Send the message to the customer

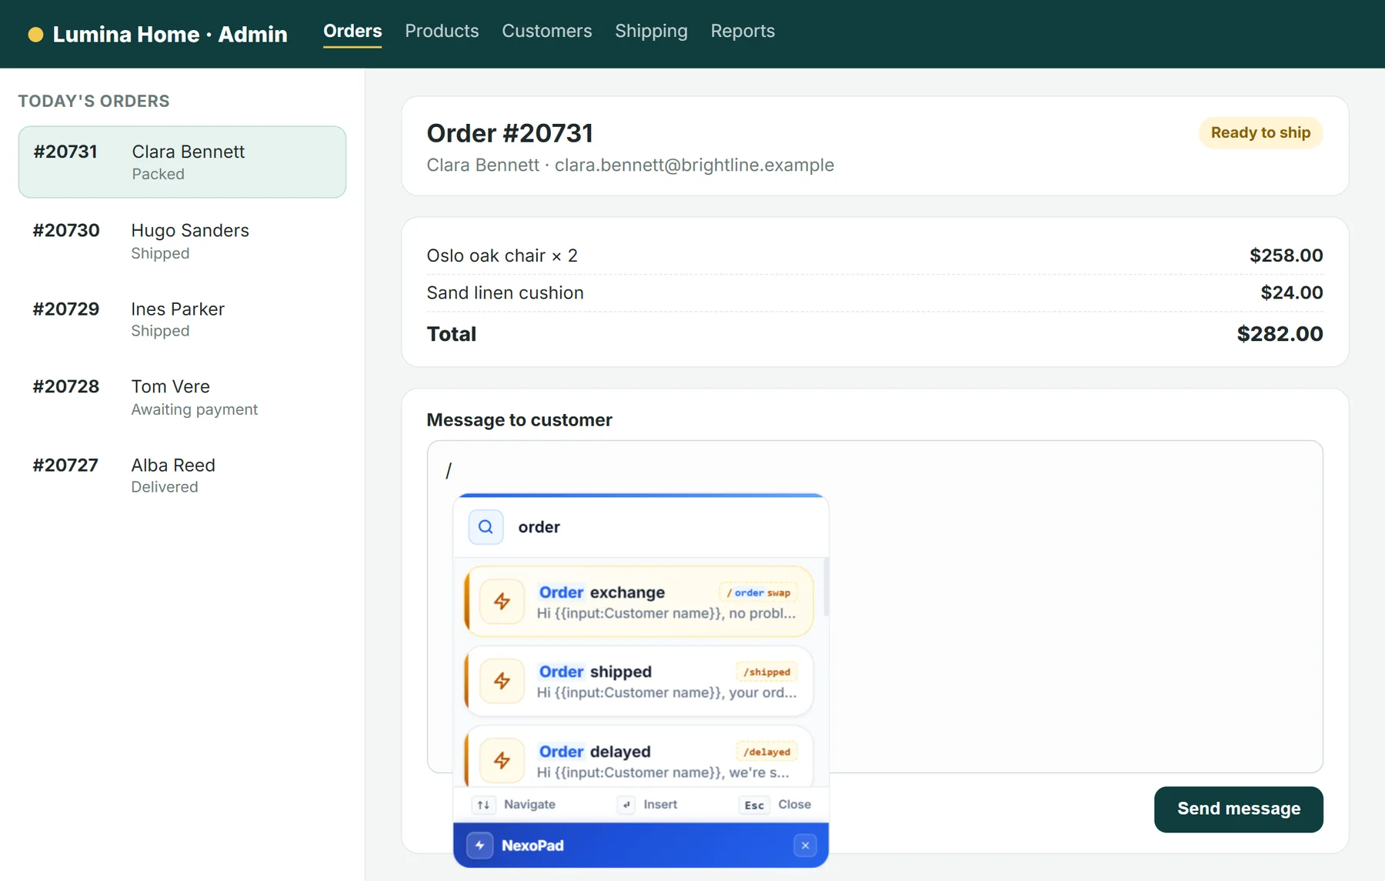pos(1238,809)
